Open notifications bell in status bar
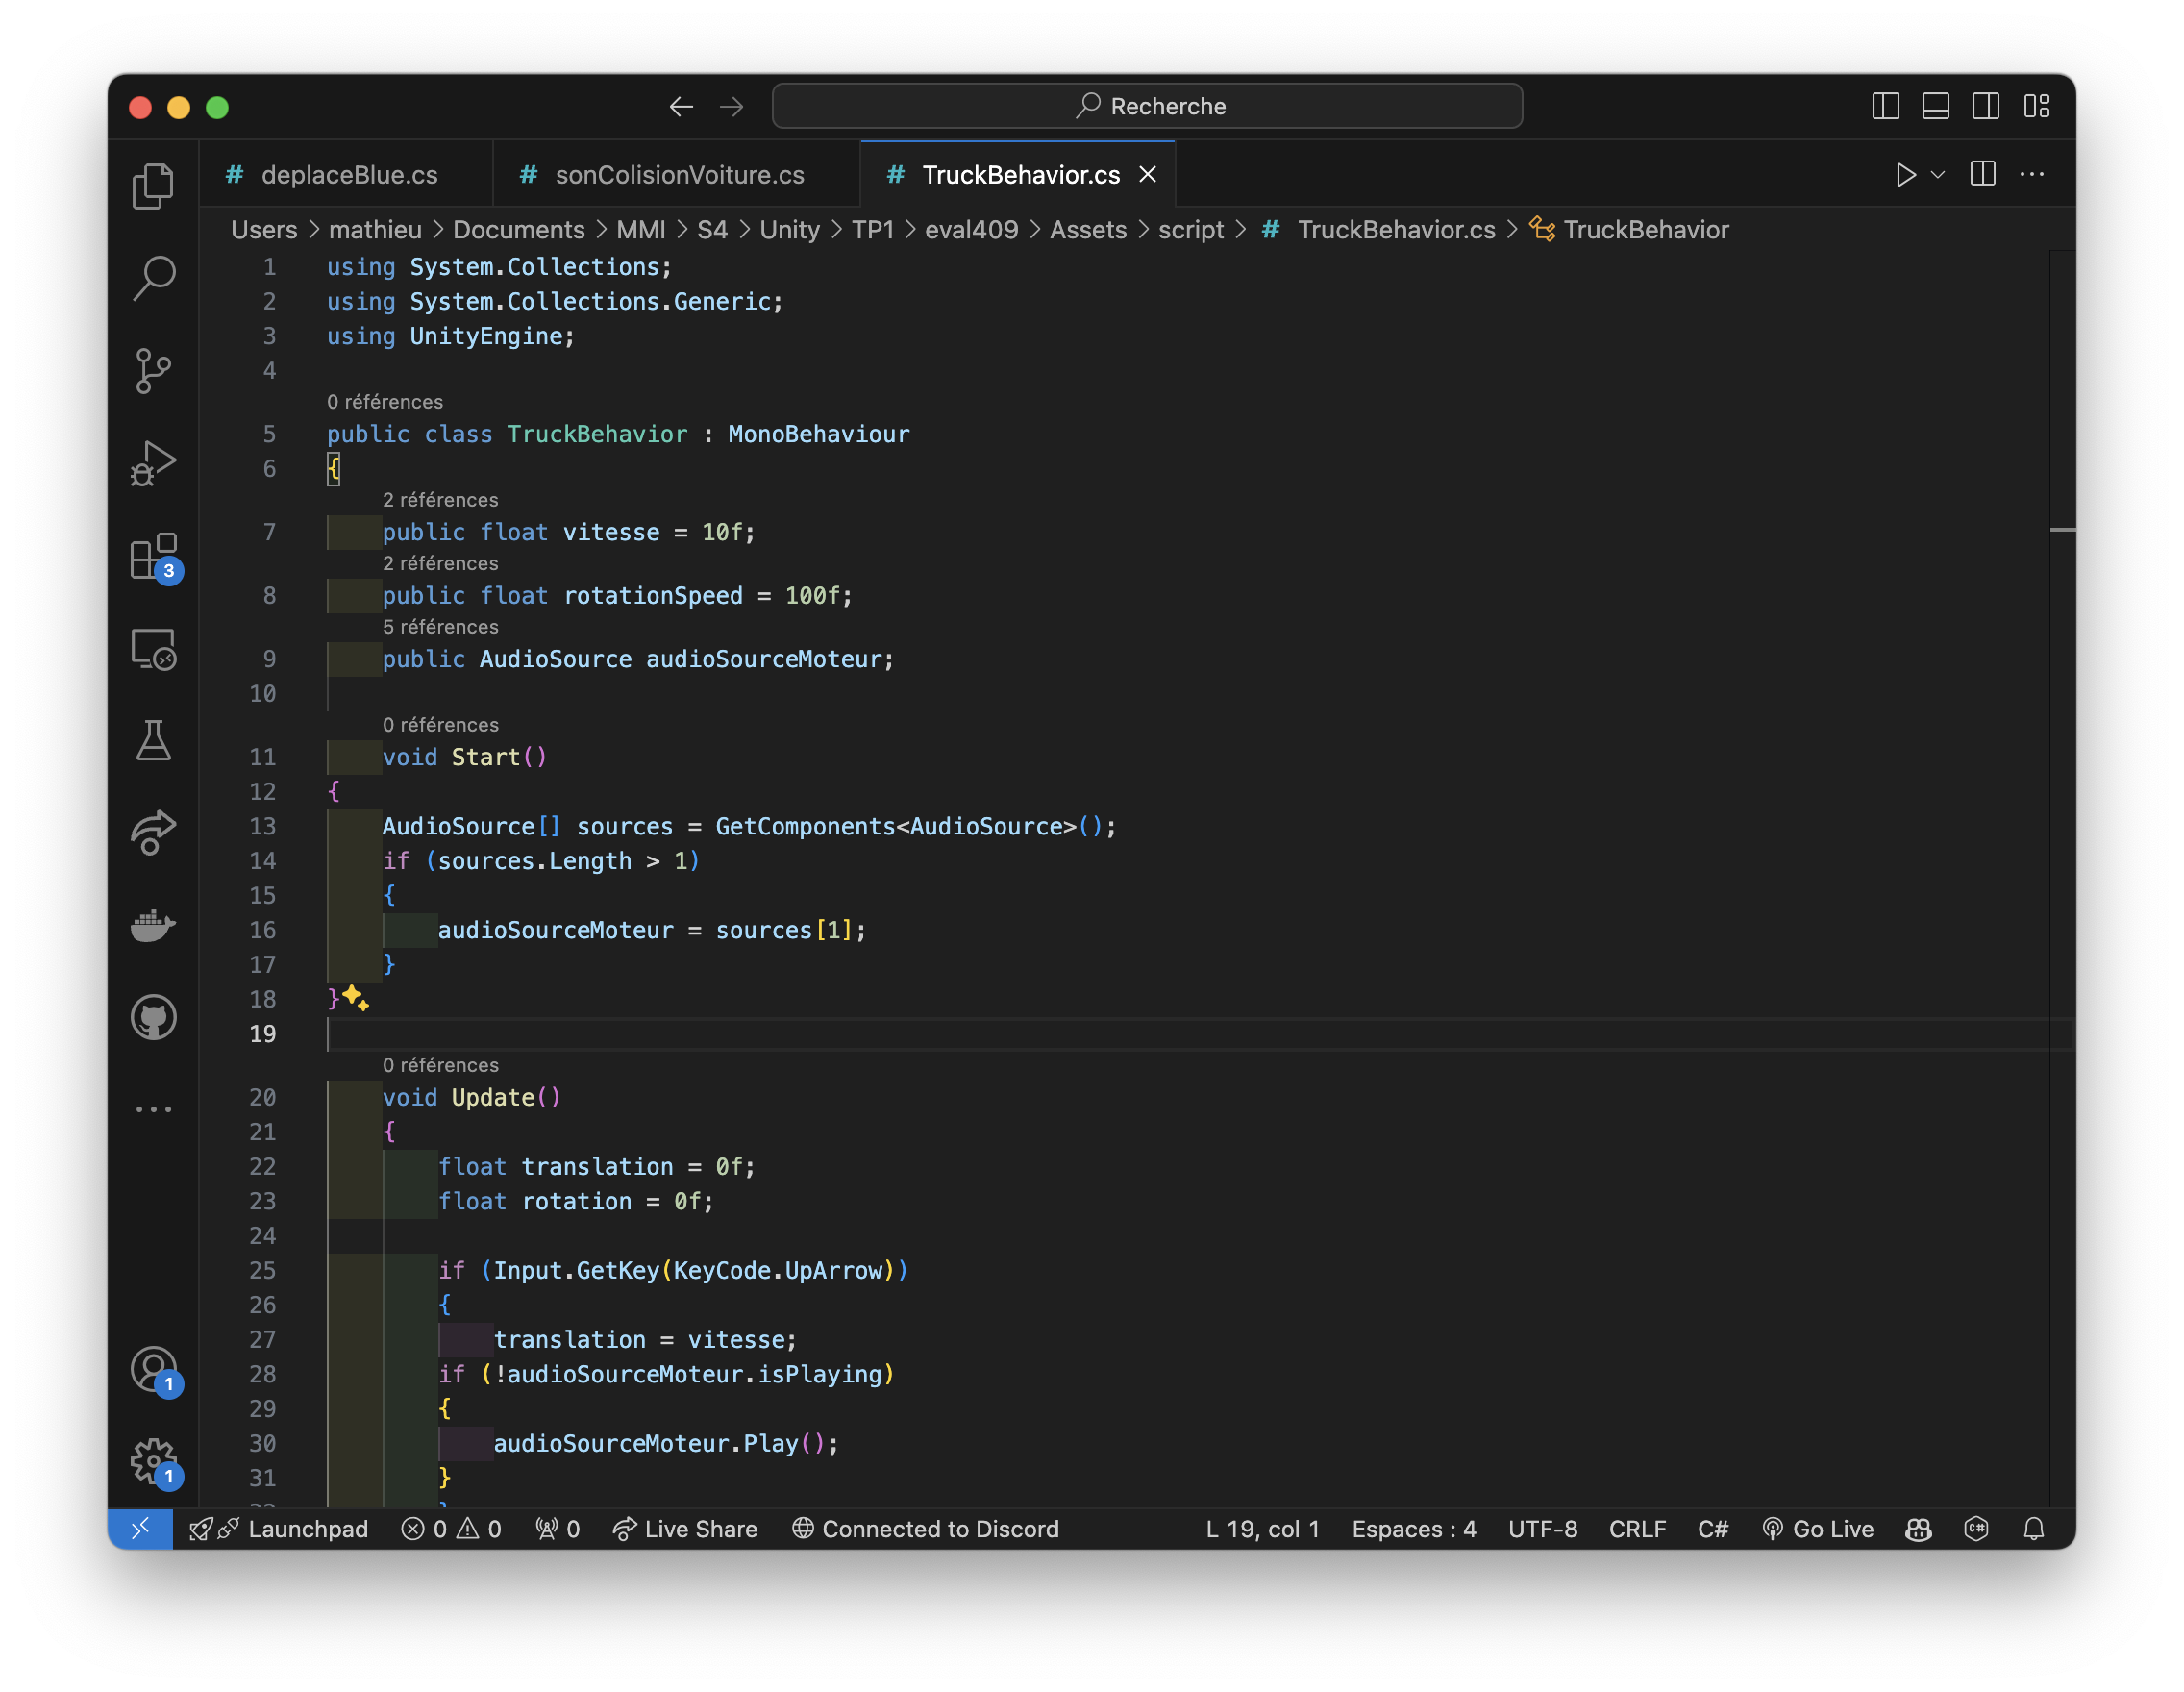 (x=2034, y=1529)
